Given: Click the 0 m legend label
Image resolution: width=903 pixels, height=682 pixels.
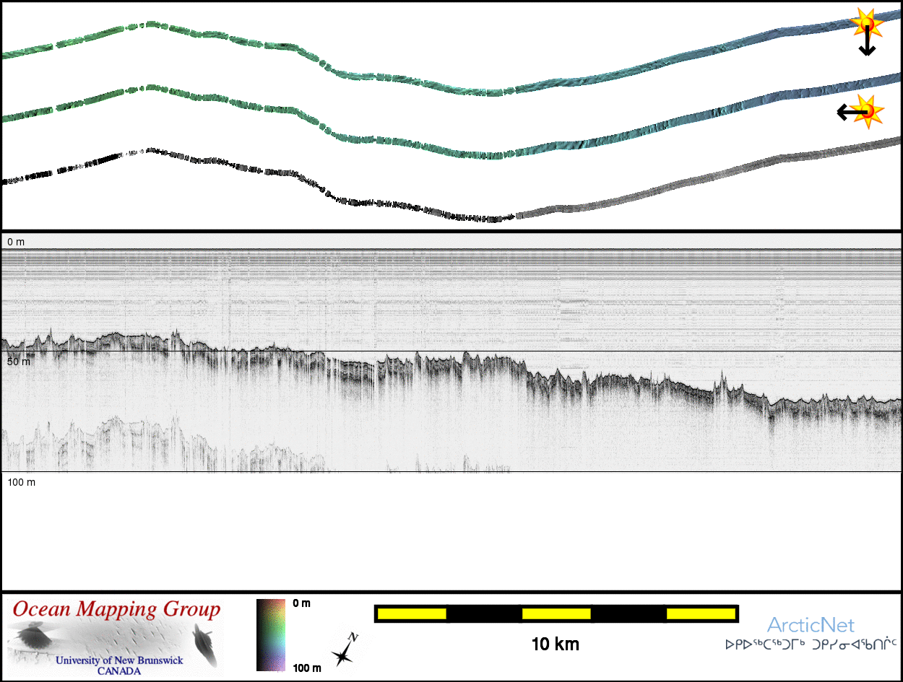Looking at the screenshot, I should coord(301,603).
